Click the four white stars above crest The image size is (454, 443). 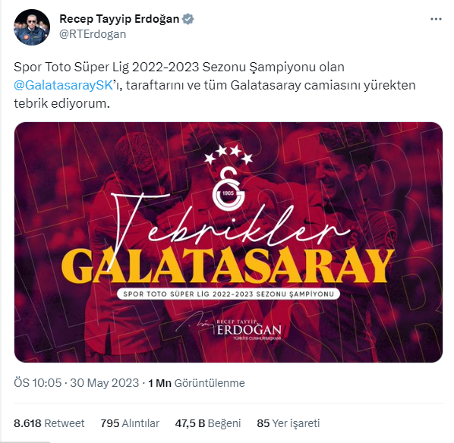tap(229, 155)
